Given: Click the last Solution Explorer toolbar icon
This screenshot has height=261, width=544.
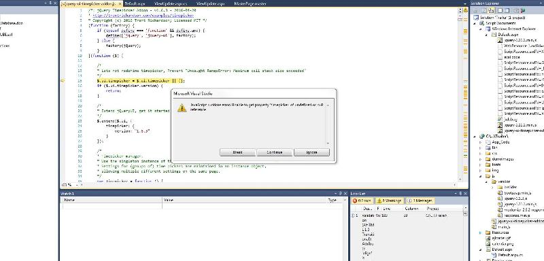Looking at the screenshot, I should click(x=523, y=10).
